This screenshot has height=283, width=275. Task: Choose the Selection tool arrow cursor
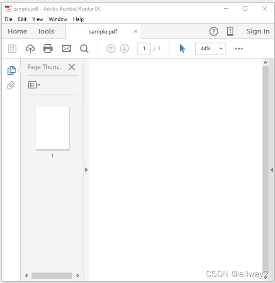pos(182,48)
